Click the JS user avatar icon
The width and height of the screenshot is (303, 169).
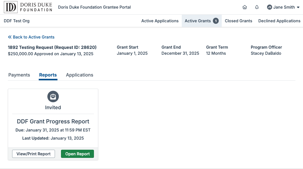pyautogui.click(x=269, y=7)
